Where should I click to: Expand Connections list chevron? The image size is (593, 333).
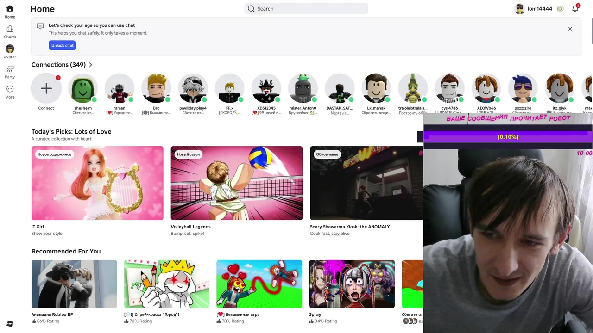pos(90,65)
